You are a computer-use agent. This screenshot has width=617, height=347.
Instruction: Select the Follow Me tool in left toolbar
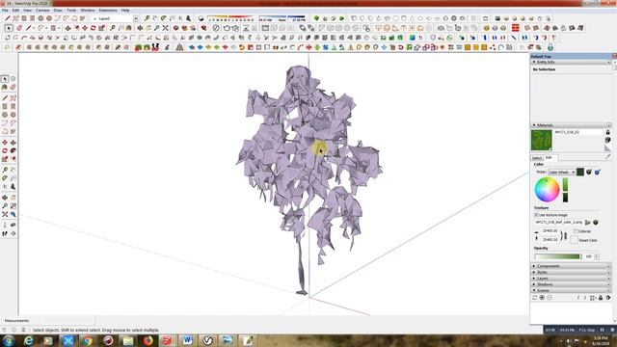click(x=13, y=150)
